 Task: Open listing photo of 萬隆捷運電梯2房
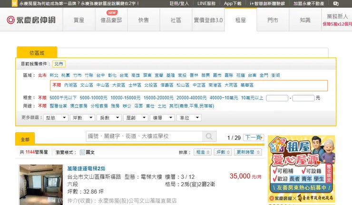pos(41,185)
